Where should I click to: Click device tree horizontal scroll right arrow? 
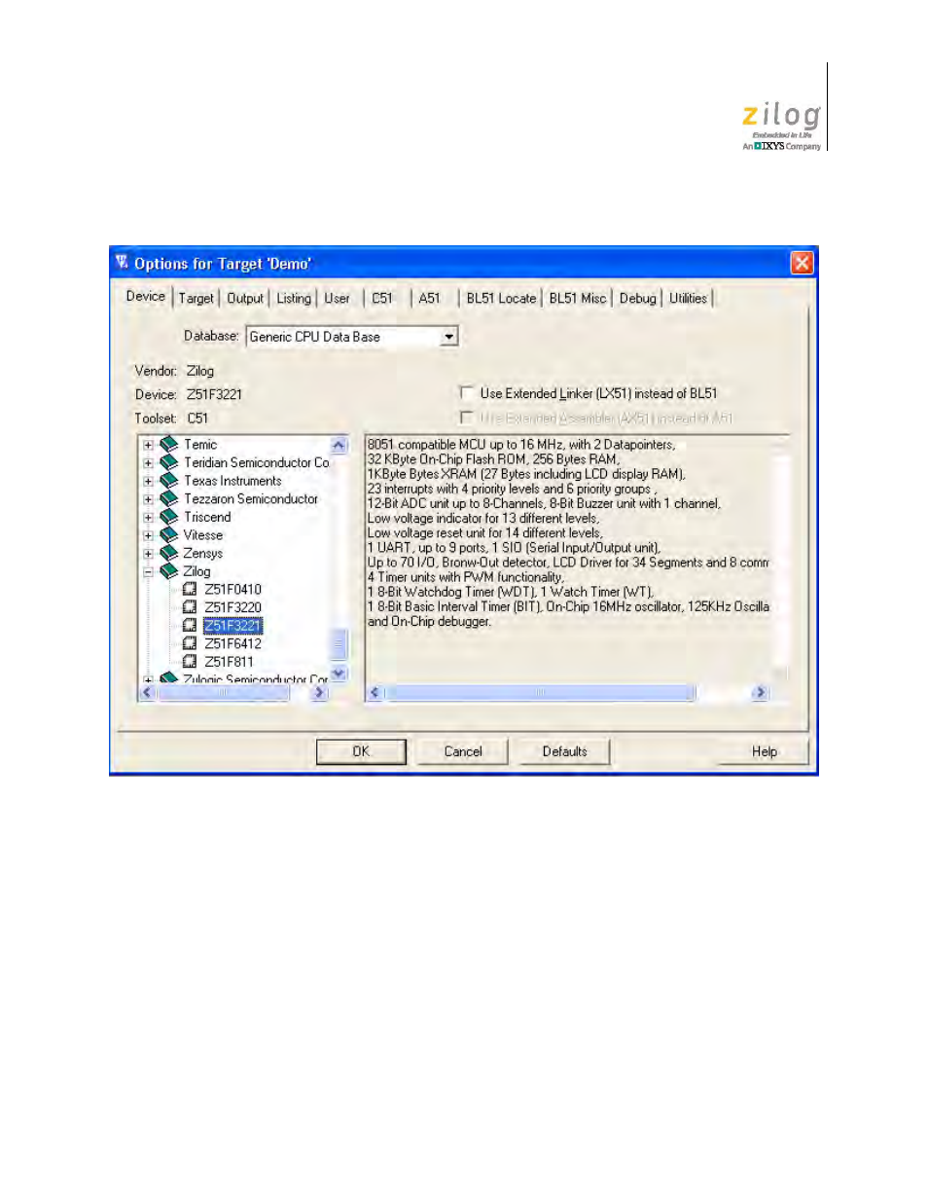tap(319, 692)
